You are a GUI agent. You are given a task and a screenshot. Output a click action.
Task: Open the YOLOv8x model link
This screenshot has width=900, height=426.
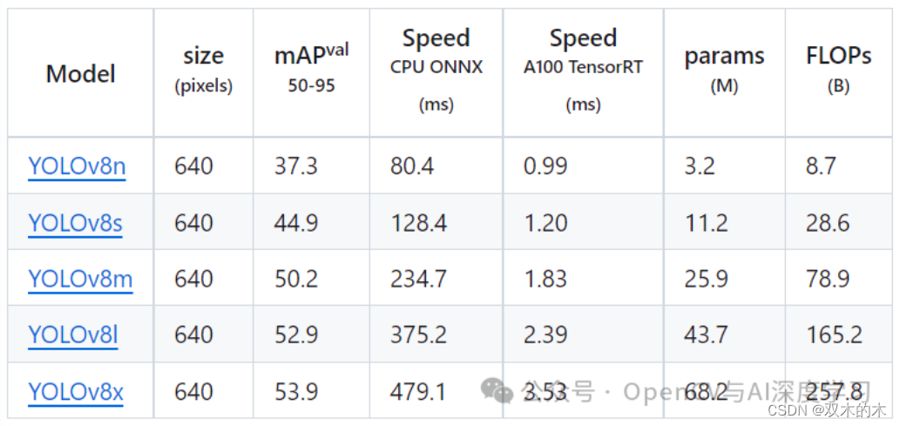coord(76,392)
